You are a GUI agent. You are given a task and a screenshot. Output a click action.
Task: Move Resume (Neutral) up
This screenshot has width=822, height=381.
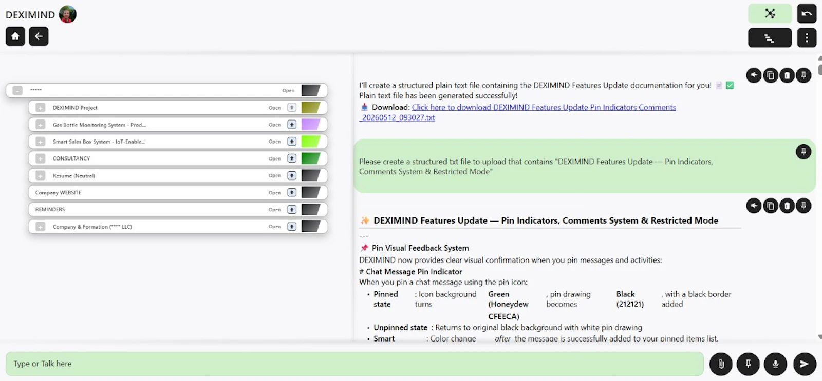pyautogui.click(x=292, y=175)
